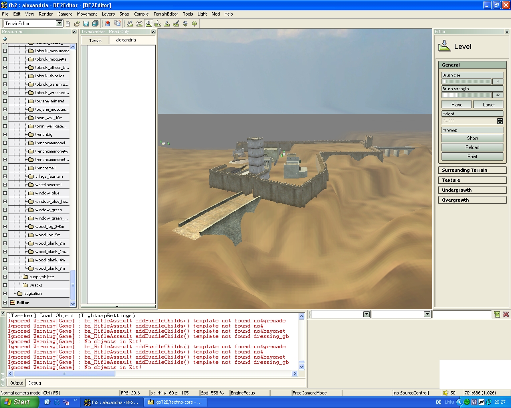This screenshot has width=511, height=408.
Task: Click the Save All toolbar icon
Action: click(x=95, y=24)
